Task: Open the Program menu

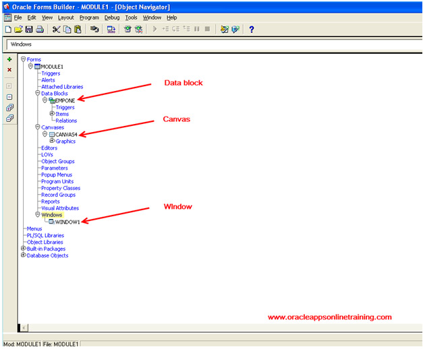Action: point(89,18)
